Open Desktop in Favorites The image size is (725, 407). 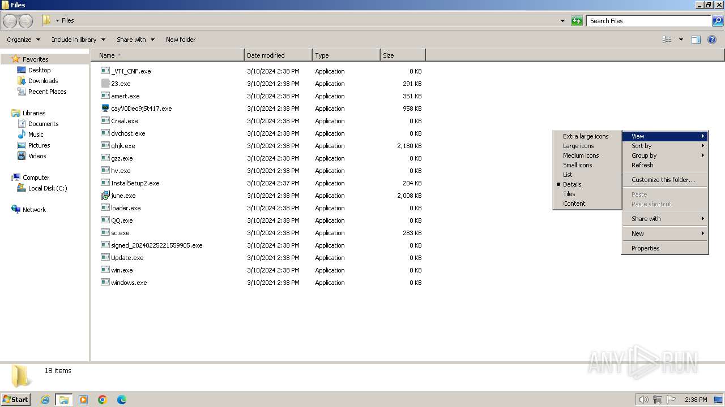39,70
